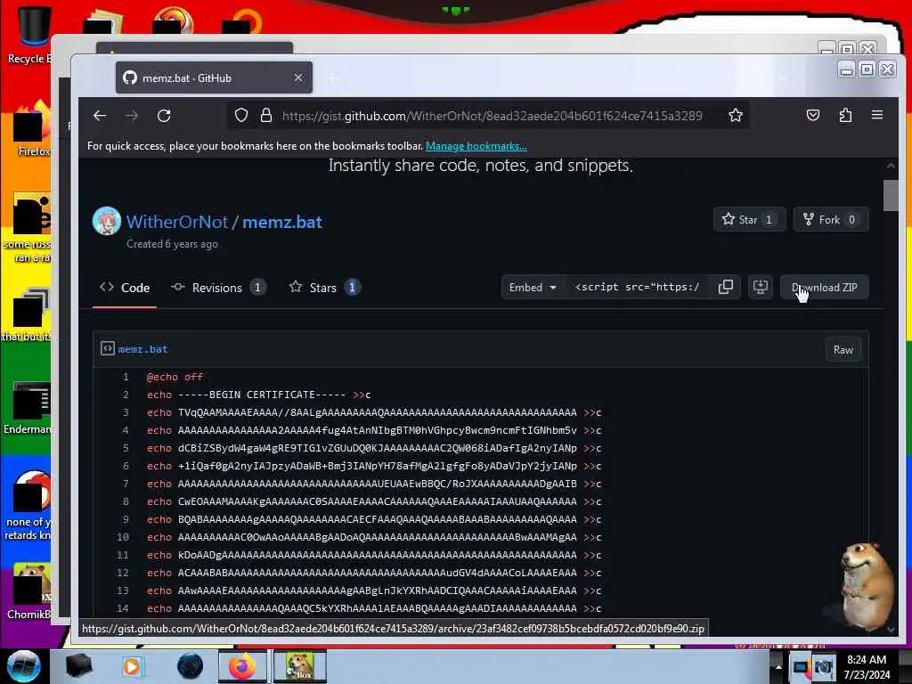Copy the embed script to clipboard
The height and width of the screenshot is (684, 912).
(725, 288)
